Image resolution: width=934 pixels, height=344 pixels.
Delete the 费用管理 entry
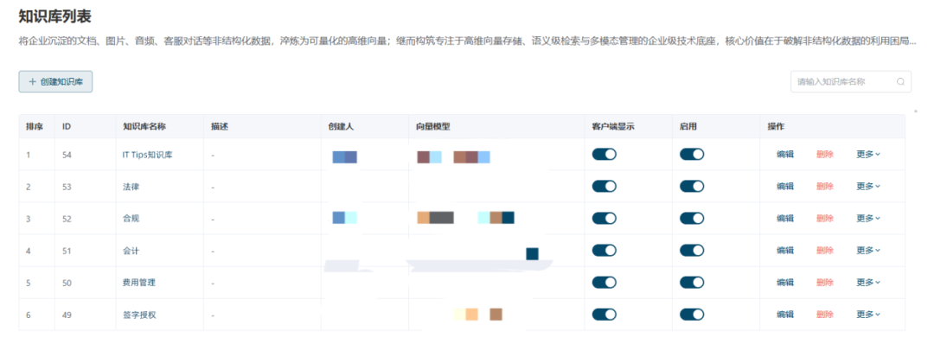point(825,283)
